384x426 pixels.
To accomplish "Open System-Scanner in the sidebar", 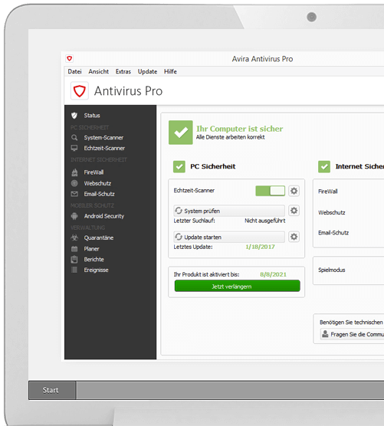I will pos(103,137).
